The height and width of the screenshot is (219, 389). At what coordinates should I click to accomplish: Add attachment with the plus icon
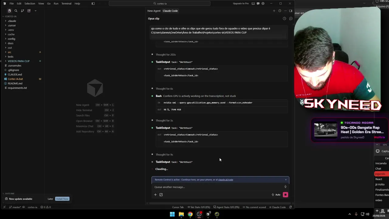155,195
